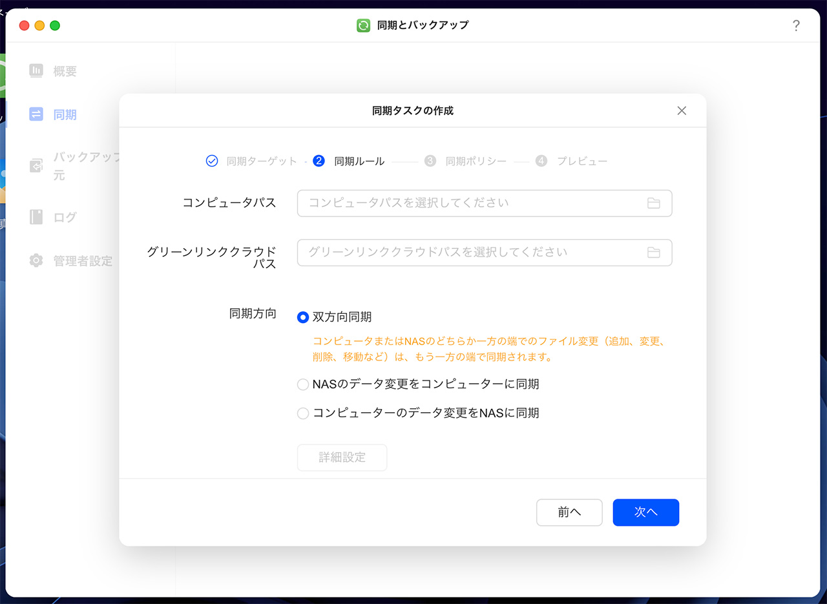Choose コンピューターのデータ変更をNASに同期
Screen dimensions: 827x604
[x=302, y=413]
